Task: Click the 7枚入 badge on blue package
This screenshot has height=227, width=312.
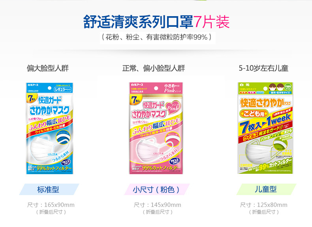Action: 32,99
